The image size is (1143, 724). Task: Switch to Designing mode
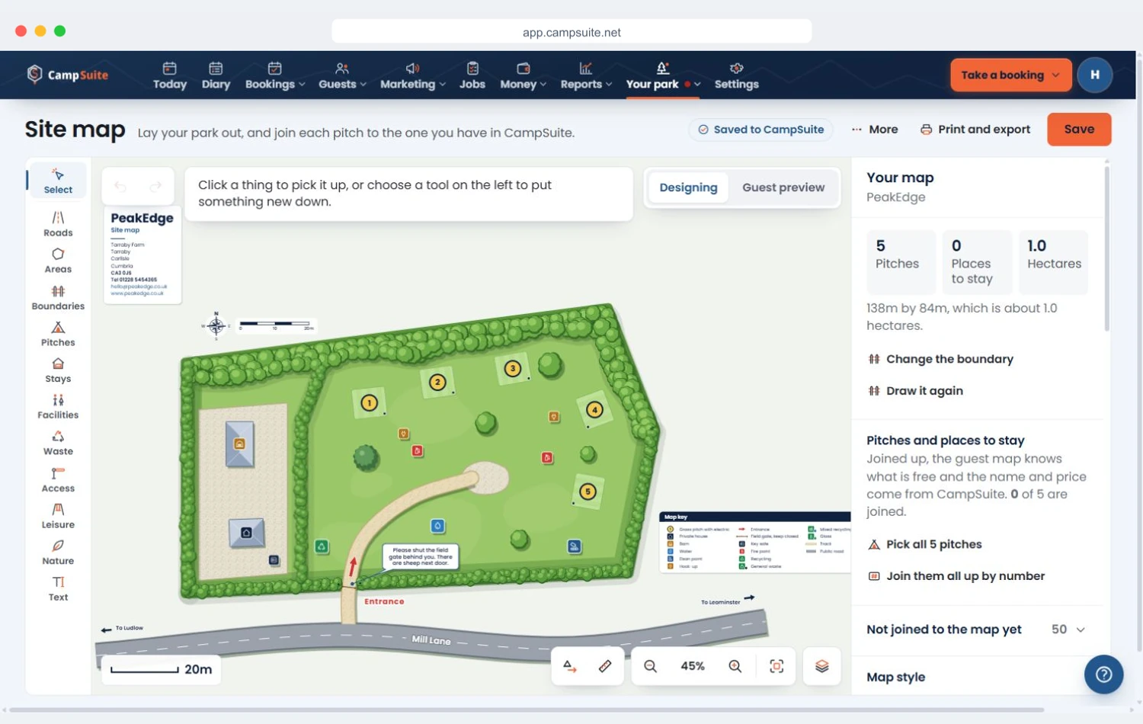click(688, 187)
